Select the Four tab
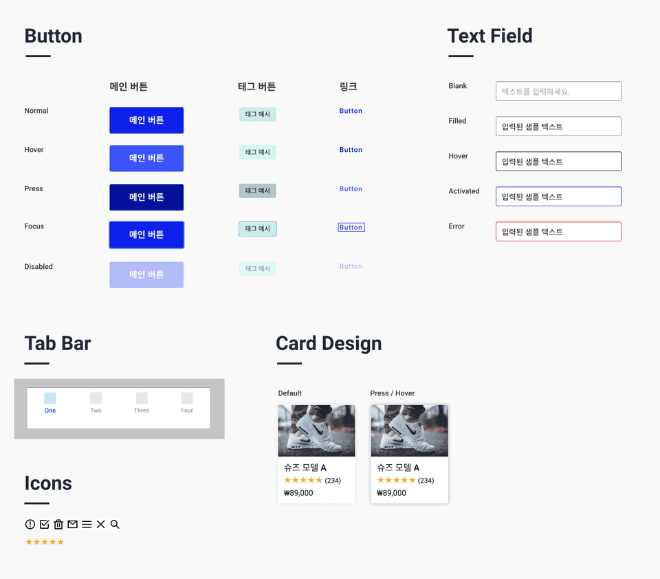The height and width of the screenshot is (579, 660). click(x=187, y=403)
